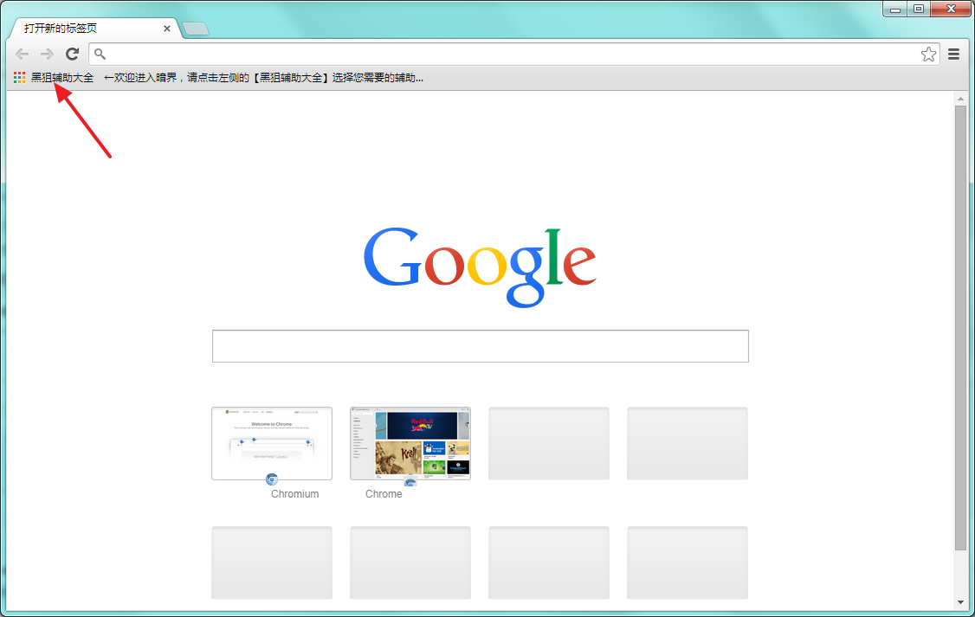Reload the current page
Viewport: 975px width, 617px height.
[x=73, y=54]
